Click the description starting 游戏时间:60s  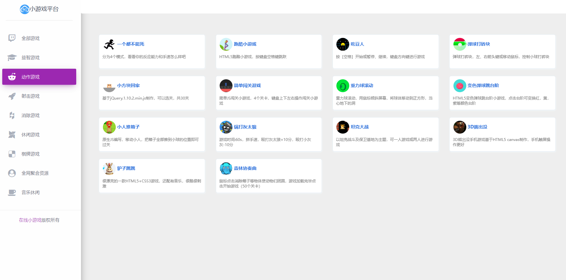tap(265, 142)
